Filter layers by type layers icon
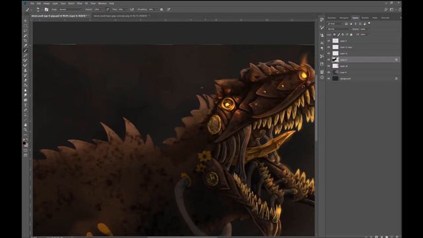 click(356, 24)
